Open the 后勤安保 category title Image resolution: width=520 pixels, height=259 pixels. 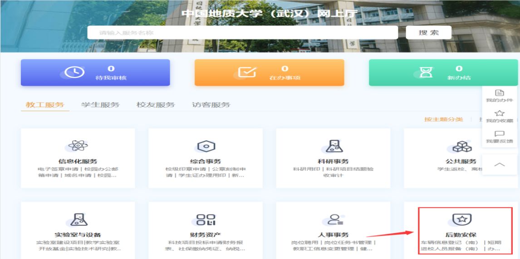[x=461, y=235]
